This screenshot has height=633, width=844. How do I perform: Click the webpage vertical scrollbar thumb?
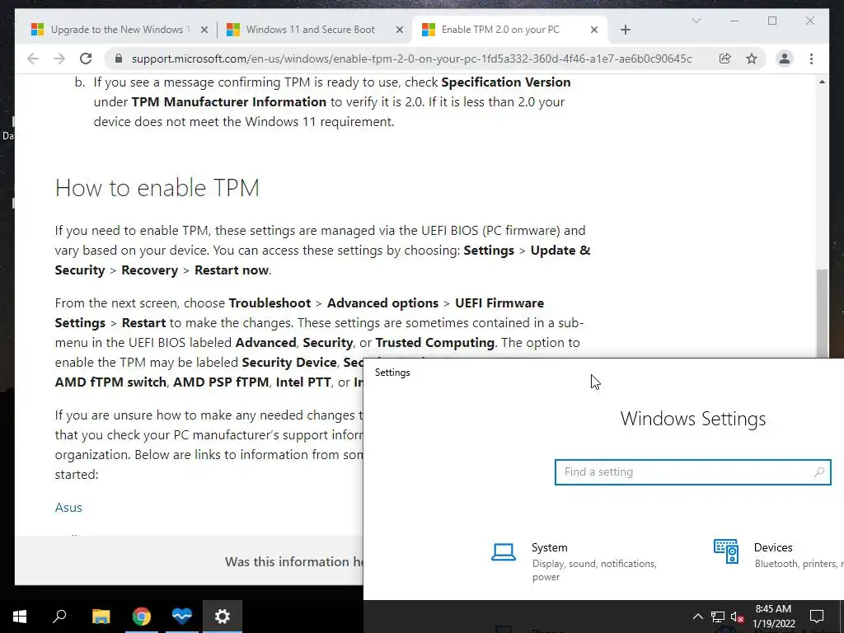[x=822, y=313]
